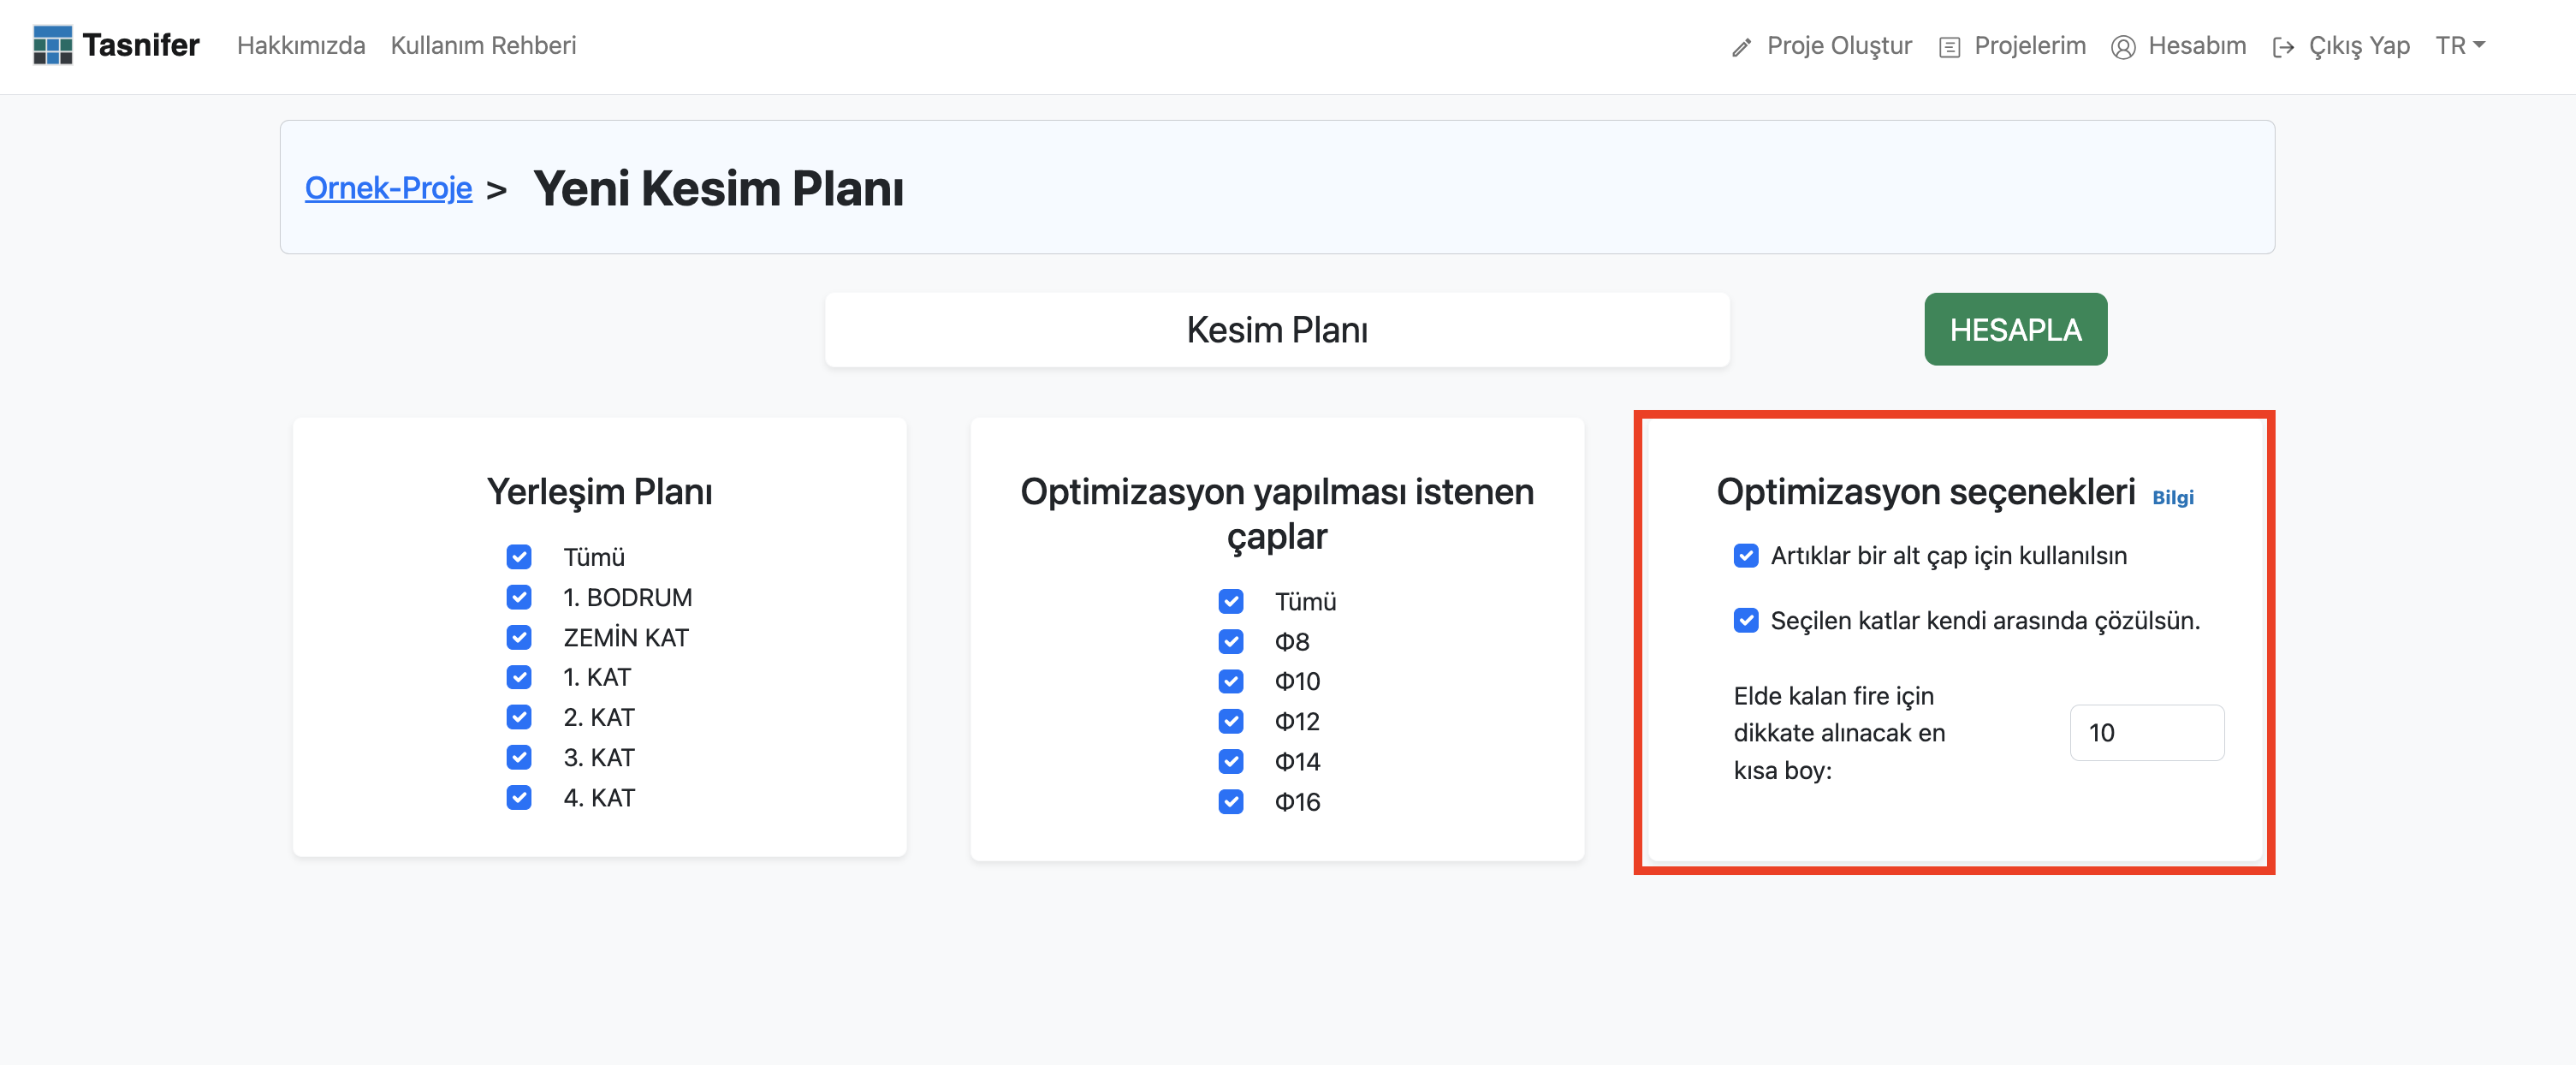Go to Proje Oluştur
This screenshot has height=1065, width=2576.
1839,46
